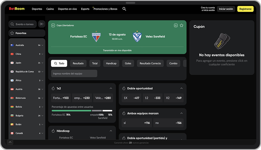Bet on Velez at +280
Viewport: 261px width, 150px height.
[x=103, y=98]
